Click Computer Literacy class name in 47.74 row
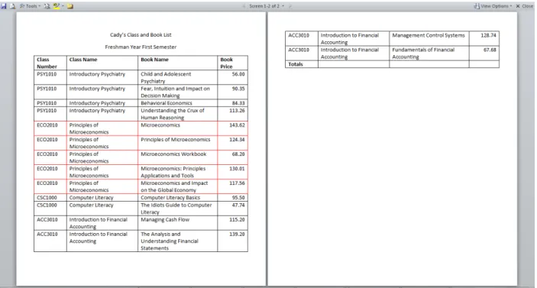This screenshot has width=537, height=288. tap(91, 205)
